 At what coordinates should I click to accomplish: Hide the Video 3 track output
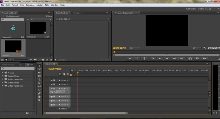click(51, 80)
